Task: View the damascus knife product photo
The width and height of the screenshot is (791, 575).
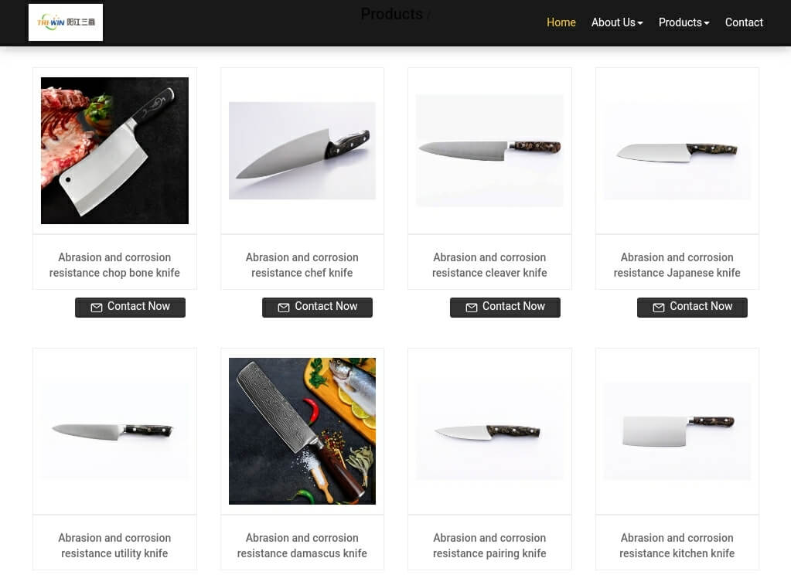Action: pos(302,431)
